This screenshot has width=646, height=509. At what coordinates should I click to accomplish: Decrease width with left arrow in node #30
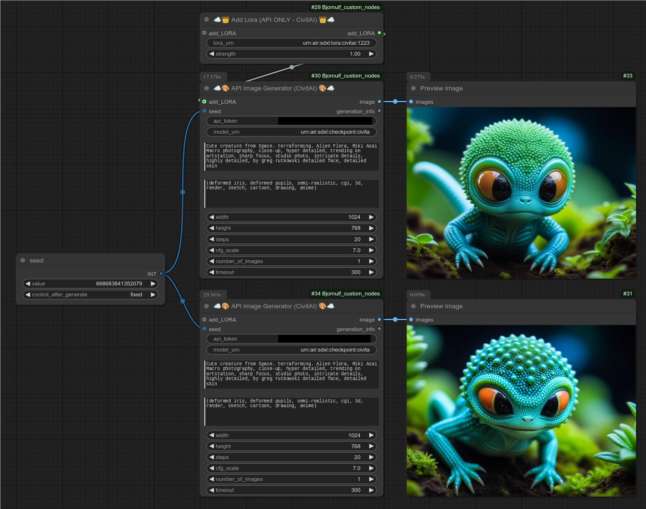tap(212, 217)
